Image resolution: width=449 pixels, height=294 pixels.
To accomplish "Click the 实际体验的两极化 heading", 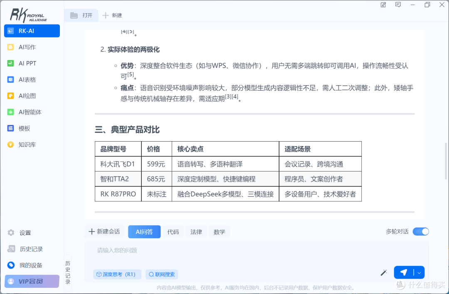I will point(133,49).
